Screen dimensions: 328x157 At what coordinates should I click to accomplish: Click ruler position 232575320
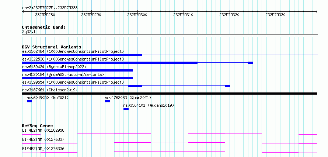229,15
